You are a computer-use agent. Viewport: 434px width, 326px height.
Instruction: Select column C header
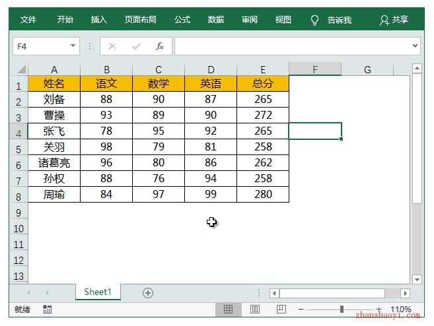click(159, 69)
